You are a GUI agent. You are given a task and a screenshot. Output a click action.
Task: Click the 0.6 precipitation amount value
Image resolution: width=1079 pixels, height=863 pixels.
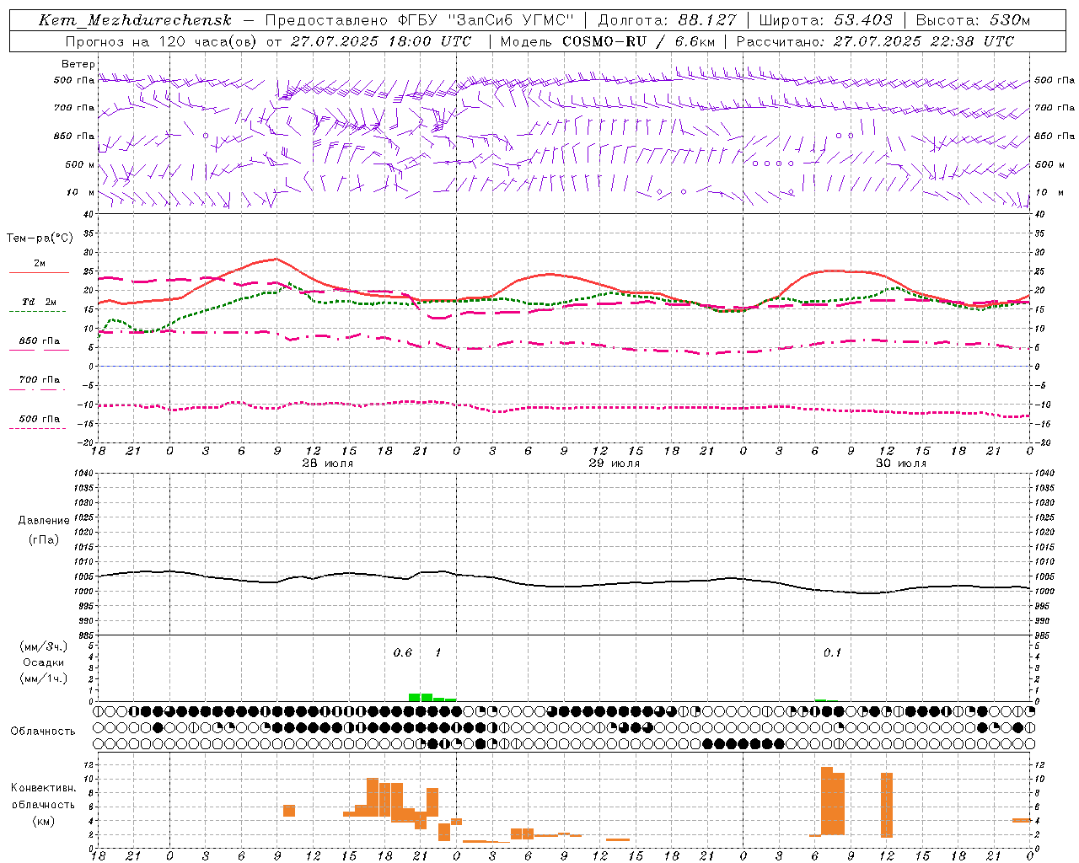(x=403, y=653)
